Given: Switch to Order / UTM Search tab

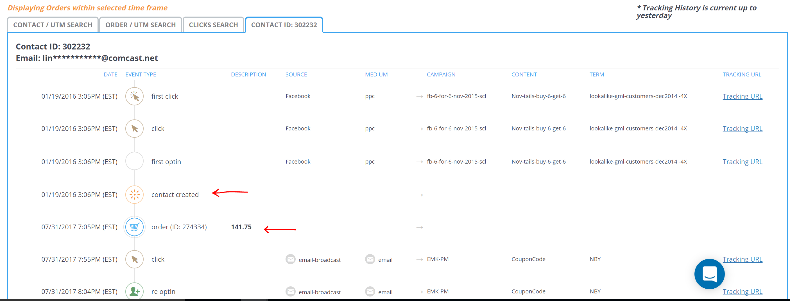Looking at the screenshot, I should (x=141, y=25).
